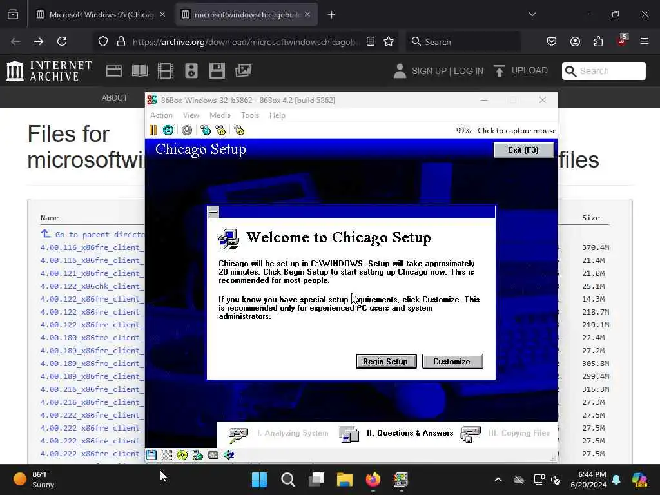Open Task View on the taskbar

tap(316, 480)
